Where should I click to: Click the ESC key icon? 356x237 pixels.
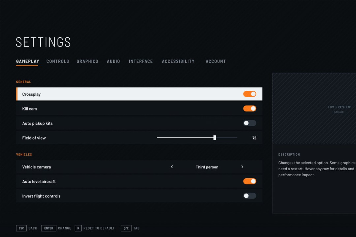(x=21, y=228)
